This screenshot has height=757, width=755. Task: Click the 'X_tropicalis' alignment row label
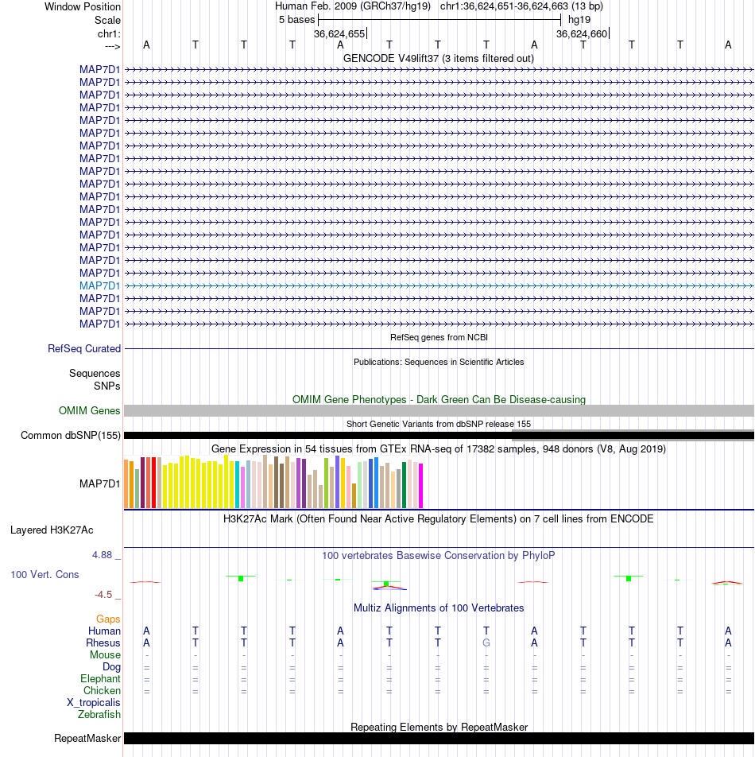tap(94, 702)
